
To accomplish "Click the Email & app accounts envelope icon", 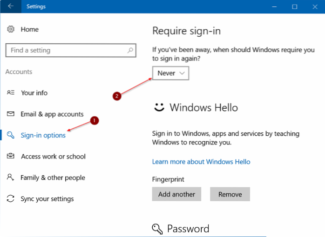I will (x=10, y=114).
